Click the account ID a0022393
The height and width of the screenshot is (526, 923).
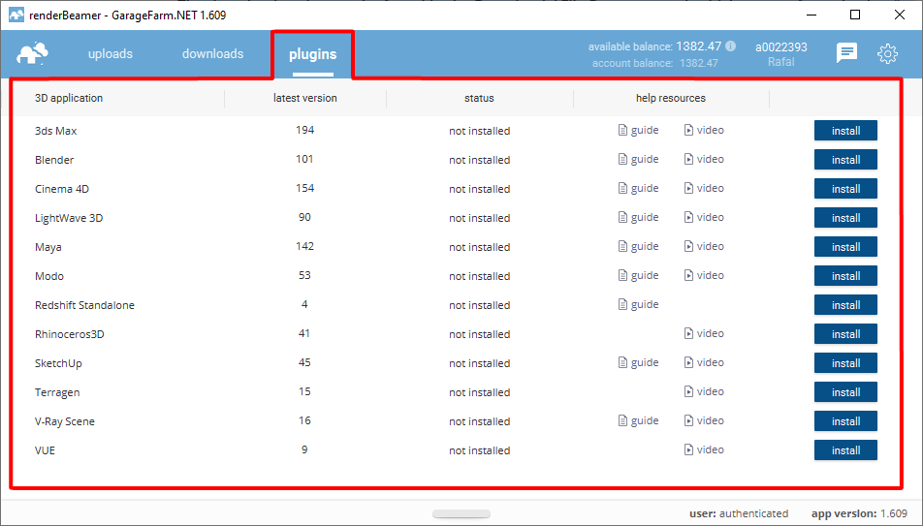pyautogui.click(x=781, y=47)
